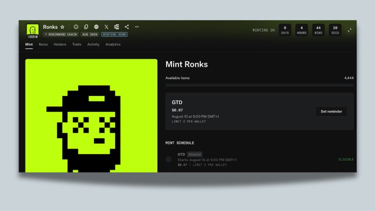Open the Traits tab

pos(77,45)
